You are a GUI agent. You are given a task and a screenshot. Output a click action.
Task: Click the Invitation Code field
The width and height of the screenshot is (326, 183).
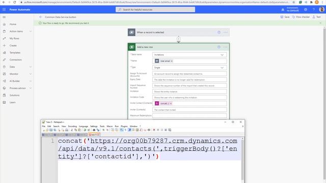(189, 98)
